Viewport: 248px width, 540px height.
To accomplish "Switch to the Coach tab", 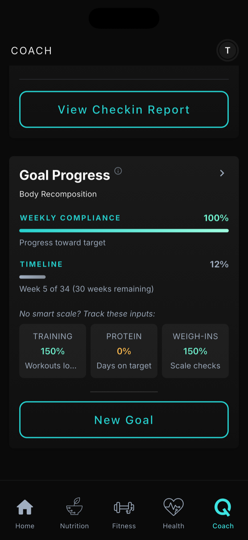I will [223, 515].
